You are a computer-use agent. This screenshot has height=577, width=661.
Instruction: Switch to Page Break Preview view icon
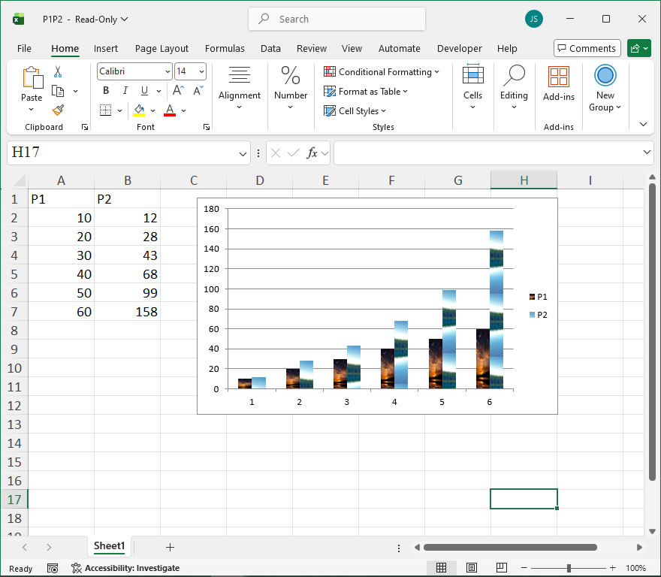(500, 568)
